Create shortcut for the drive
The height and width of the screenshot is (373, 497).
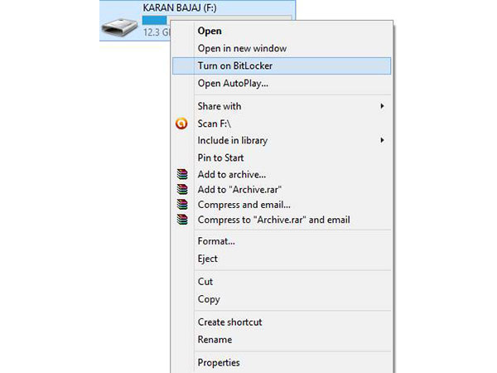click(x=229, y=322)
